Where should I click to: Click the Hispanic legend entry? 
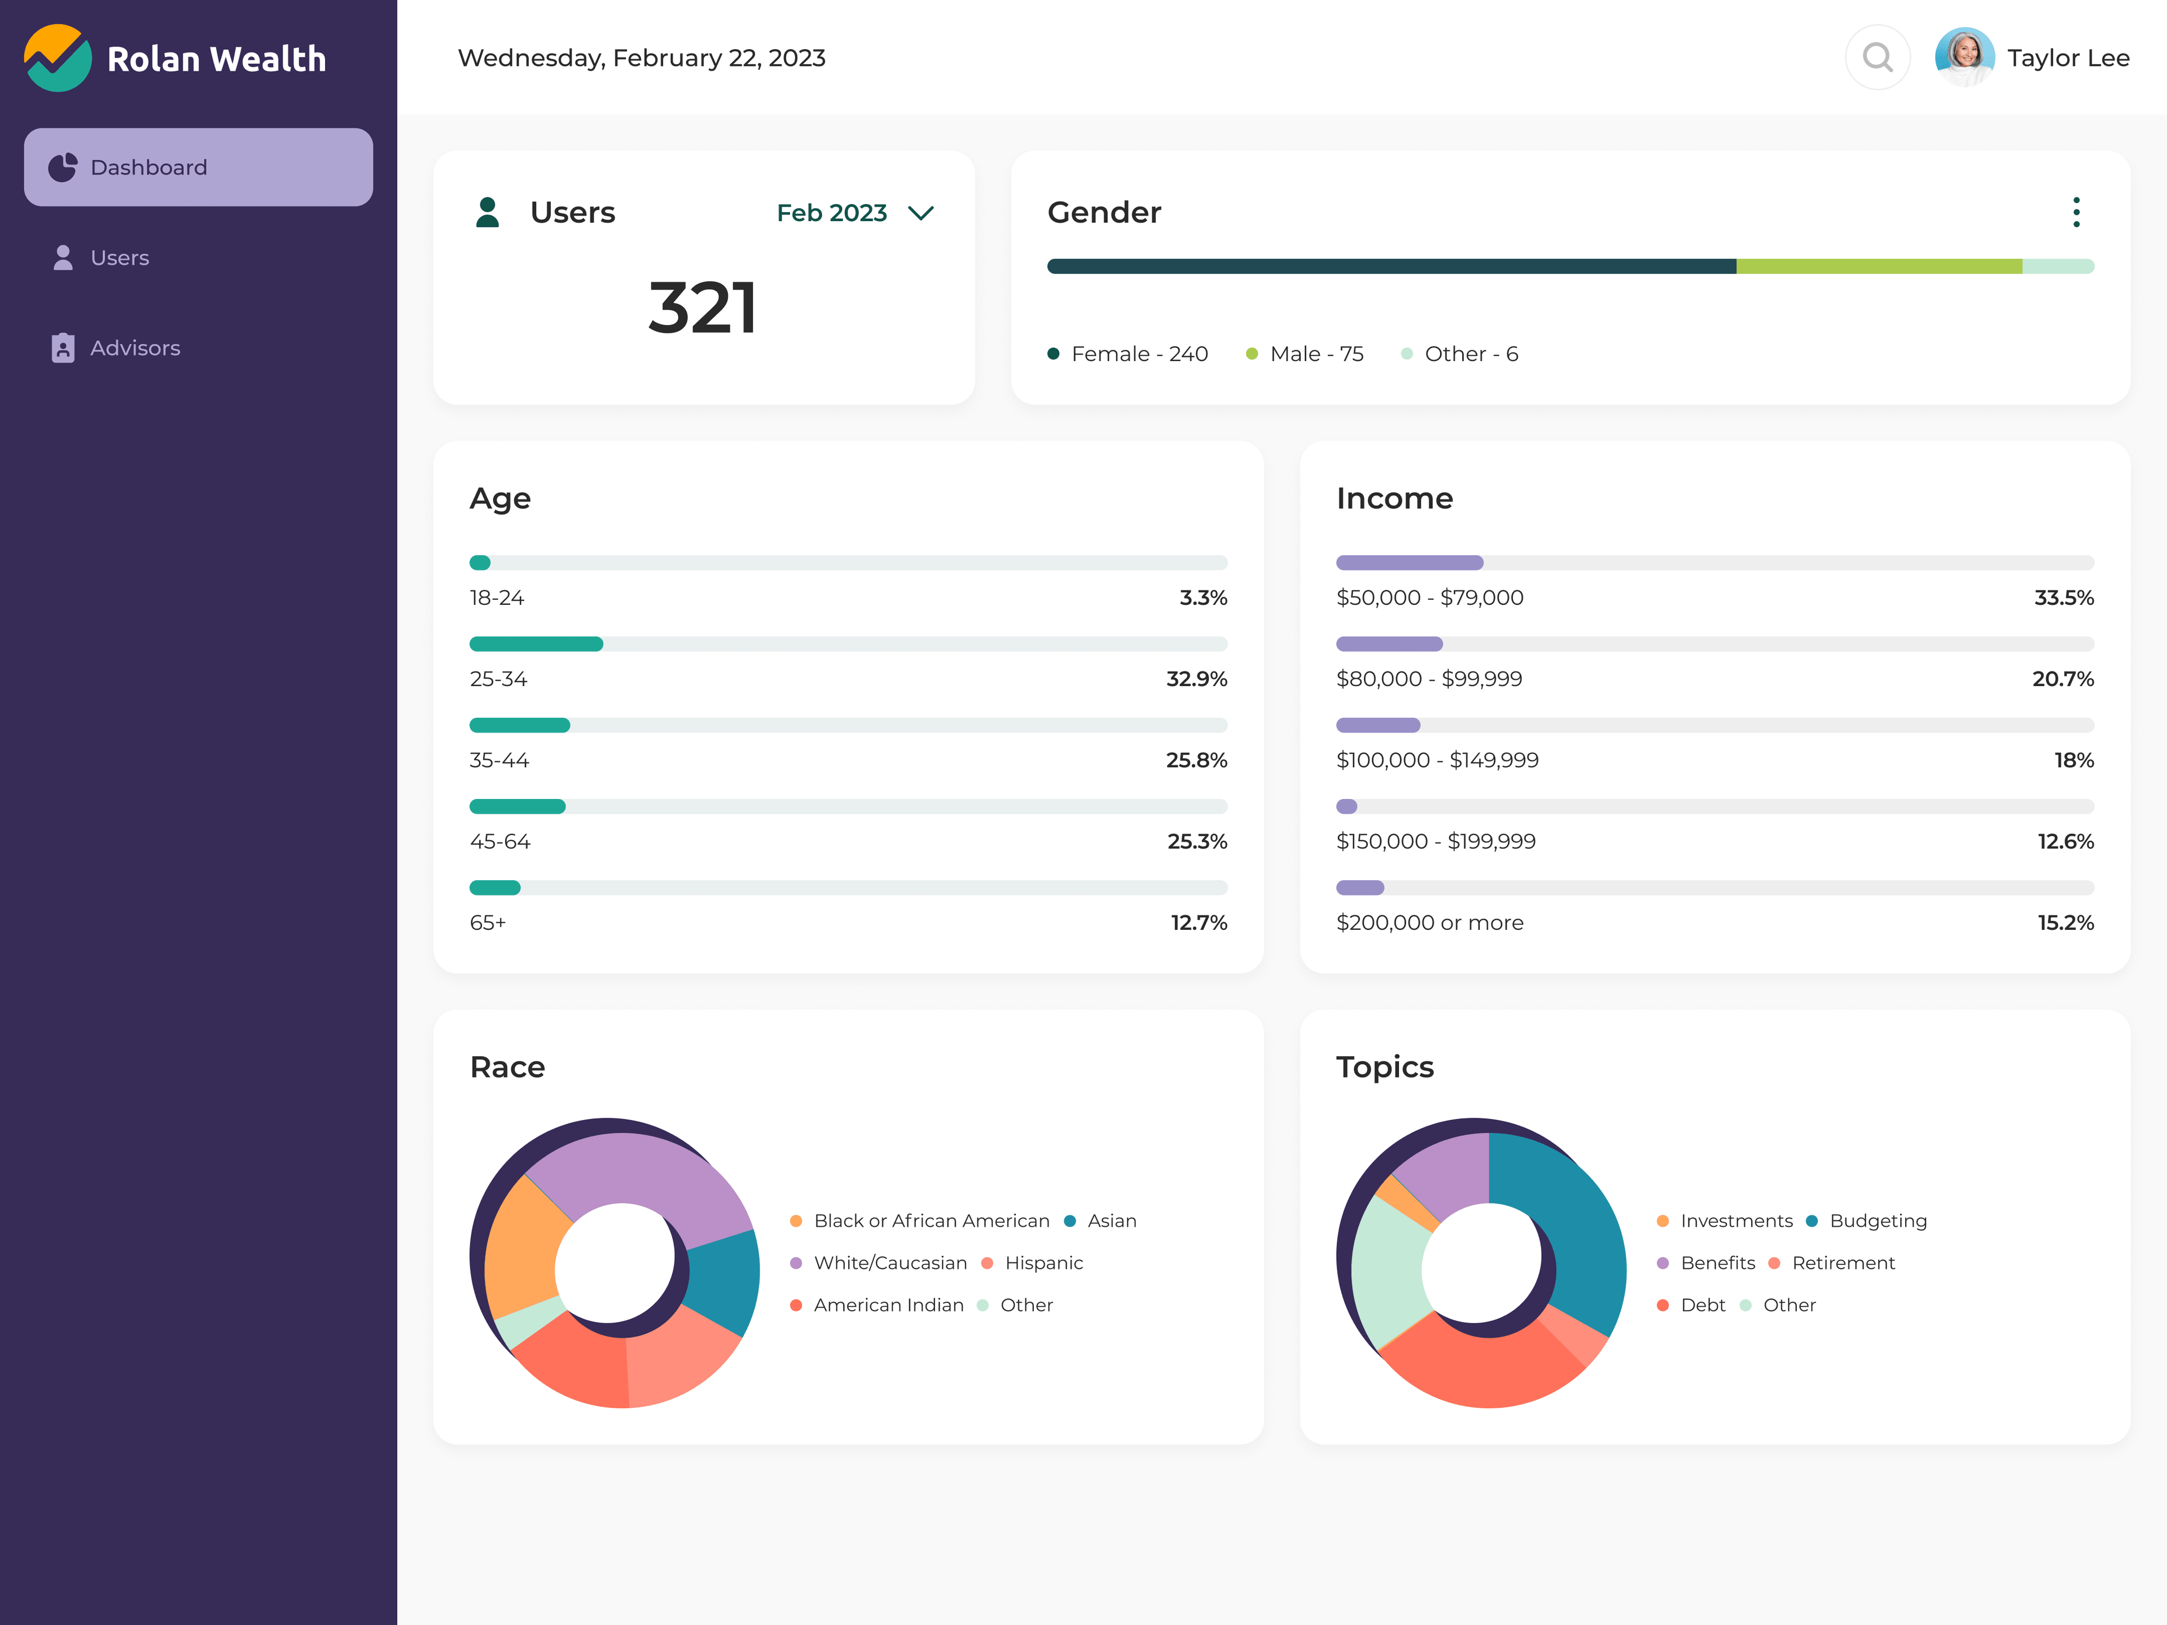pos(1032,1263)
